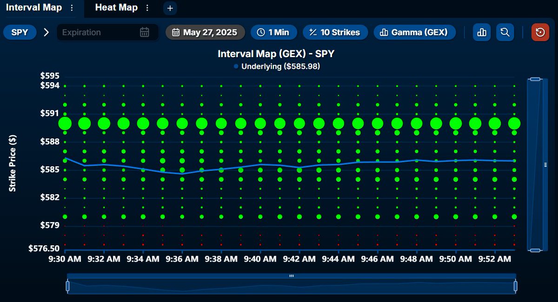Click the 9:46 AM time label

[378, 258]
